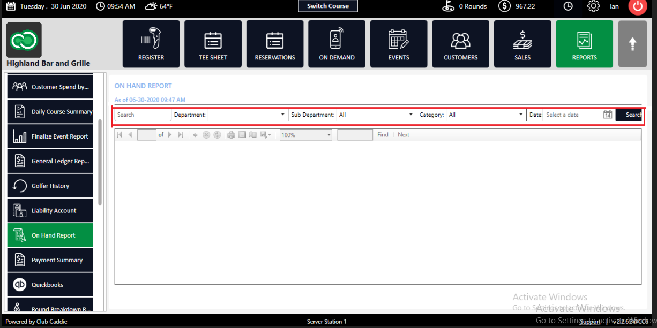The height and width of the screenshot is (328, 657).
Task: Open Liability Account report
Action: (x=50, y=210)
